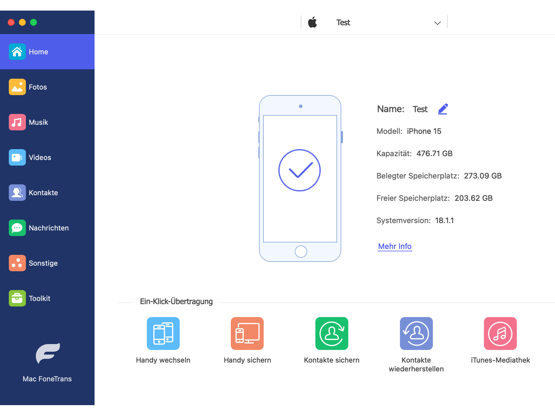This screenshot has height=416, width=555.
Task: Click the Nachrichten chat bubble icon
Action: 17,228
